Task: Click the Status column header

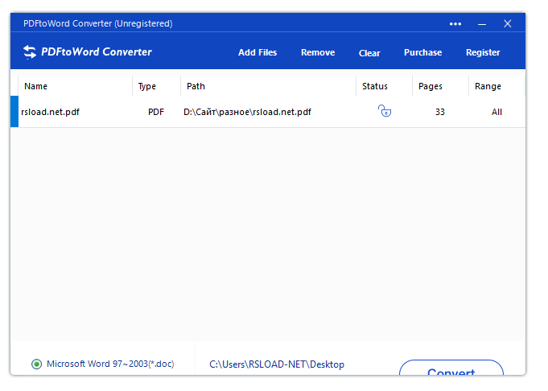Action: pyautogui.click(x=385, y=86)
